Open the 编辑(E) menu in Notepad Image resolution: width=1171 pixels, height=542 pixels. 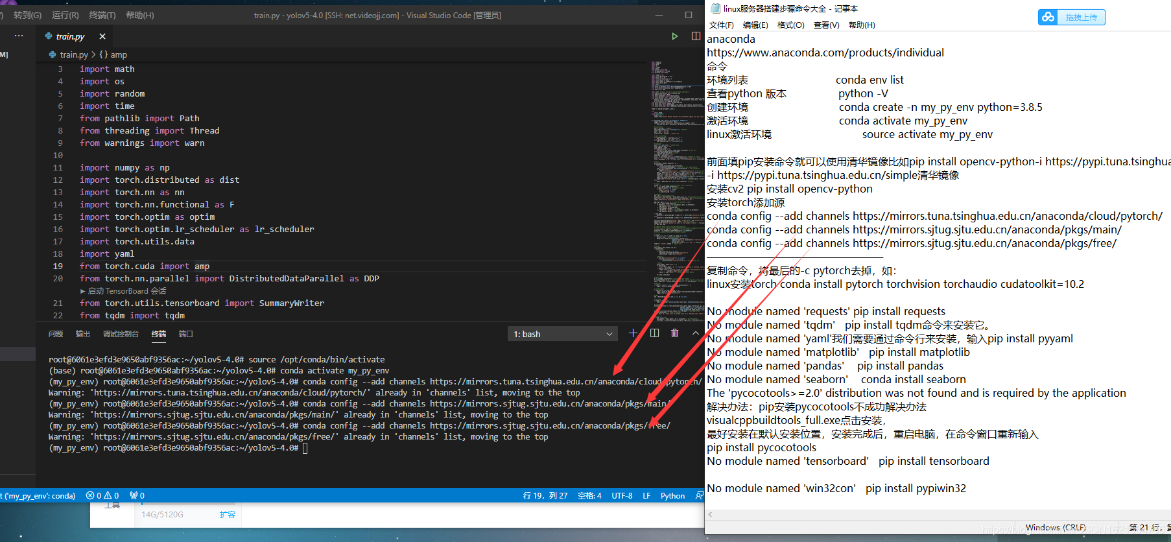pos(755,25)
